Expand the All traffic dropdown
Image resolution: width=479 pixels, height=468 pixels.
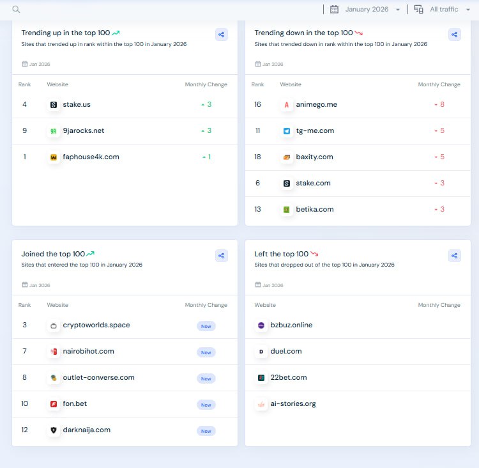coord(448,9)
